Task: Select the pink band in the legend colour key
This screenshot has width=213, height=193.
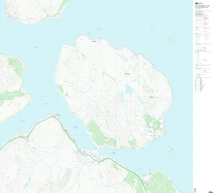Action: click(199, 15)
